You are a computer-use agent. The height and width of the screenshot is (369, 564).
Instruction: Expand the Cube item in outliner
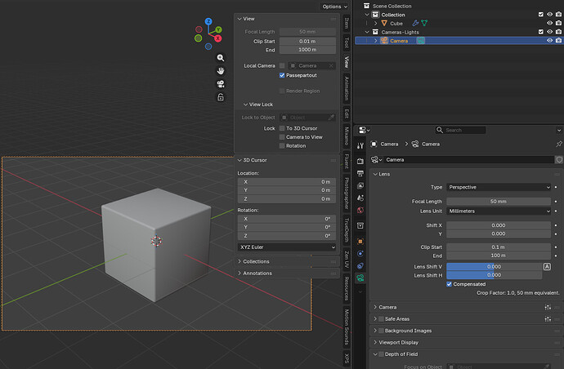pyautogui.click(x=375, y=24)
